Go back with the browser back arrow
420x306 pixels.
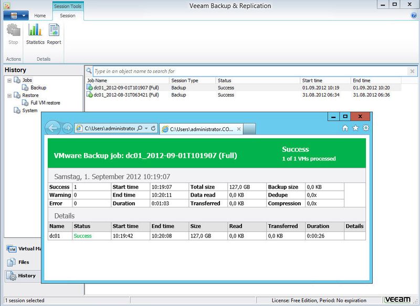[x=53, y=128]
